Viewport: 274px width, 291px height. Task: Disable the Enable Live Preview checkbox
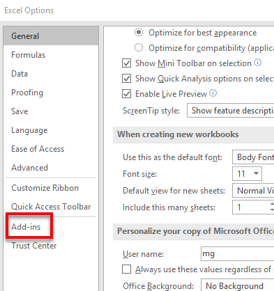pyautogui.click(x=126, y=94)
